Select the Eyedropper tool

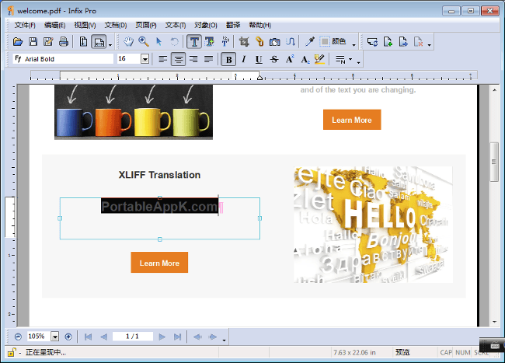[309, 41]
